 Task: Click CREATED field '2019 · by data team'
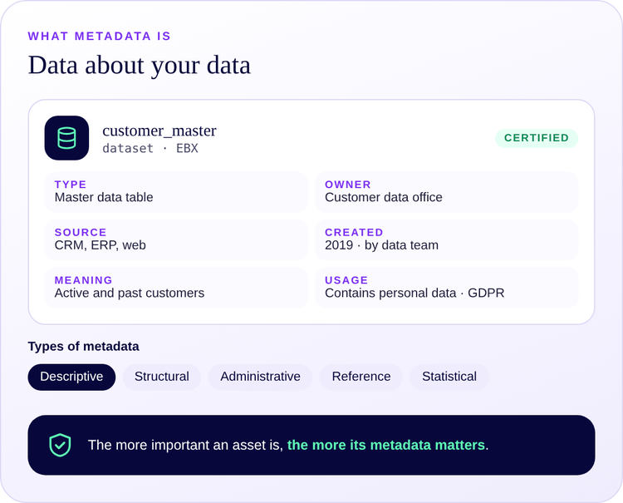tap(446, 239)
